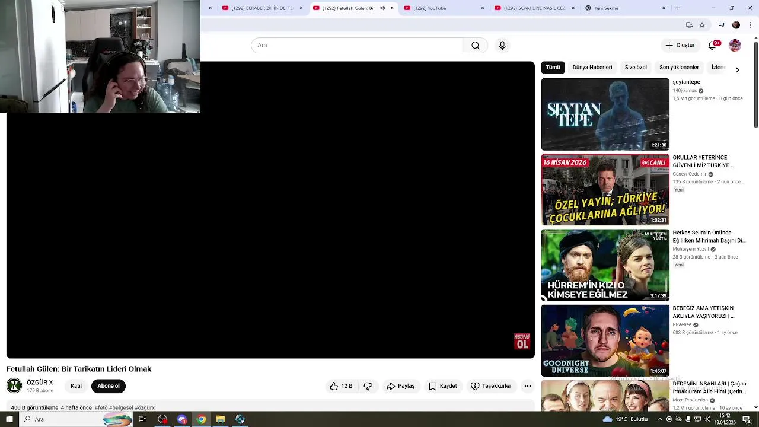Click the Fetullah Gülen video title
This screenshot has height=427, width=759.
click(x=79, y=369)
